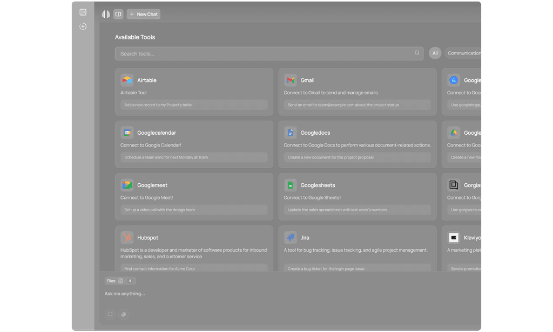The height and width of the screenshot is (332, 553).
Task: Open the Googlesheets icon
Action: tap(290, 185)
